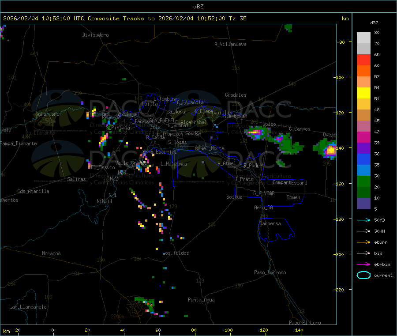
Task: Click the 'Morados' map label
Action: pos(51,253)
